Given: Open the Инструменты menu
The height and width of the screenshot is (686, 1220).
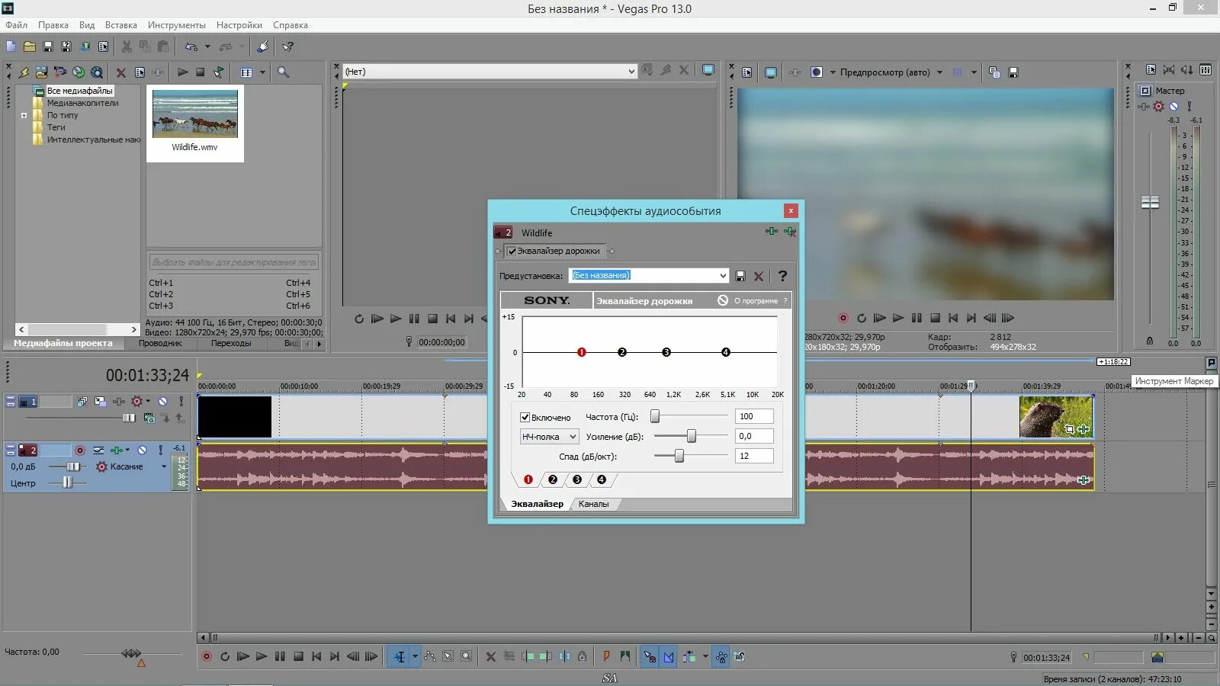Looking at the screenshot, I should (176, 25).
